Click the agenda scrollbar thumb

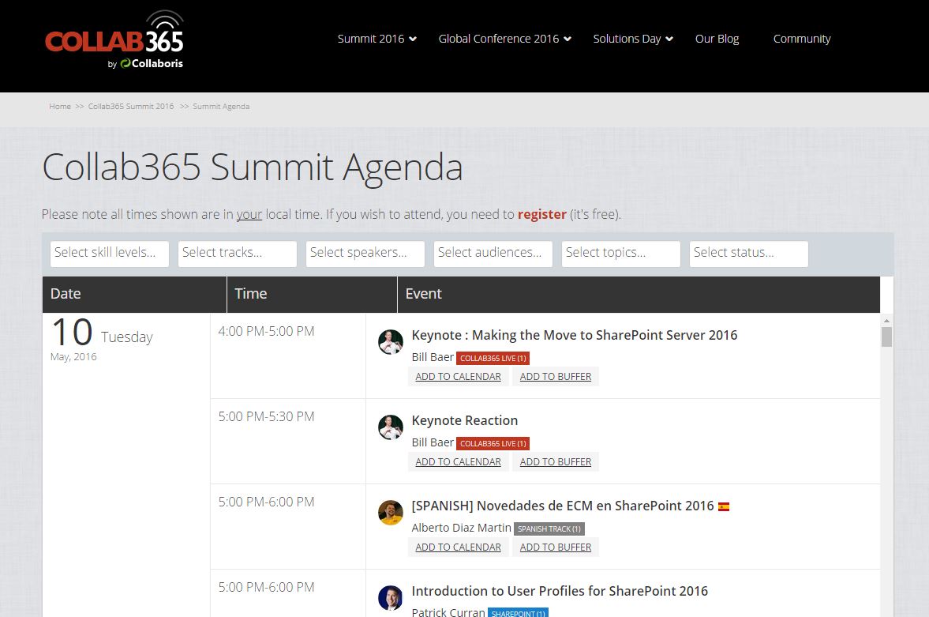[886, 337]
